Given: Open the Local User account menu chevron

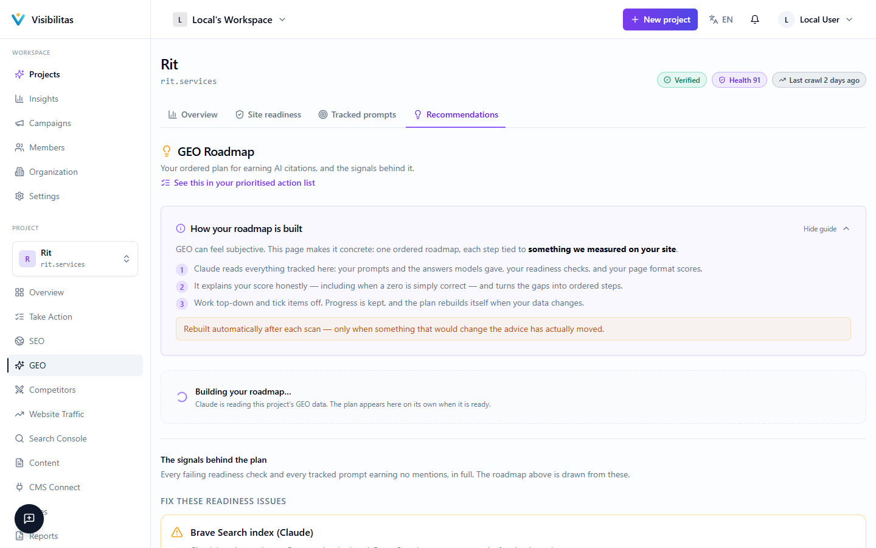Looking at the screenshot, I should click(x=849, y=19).
